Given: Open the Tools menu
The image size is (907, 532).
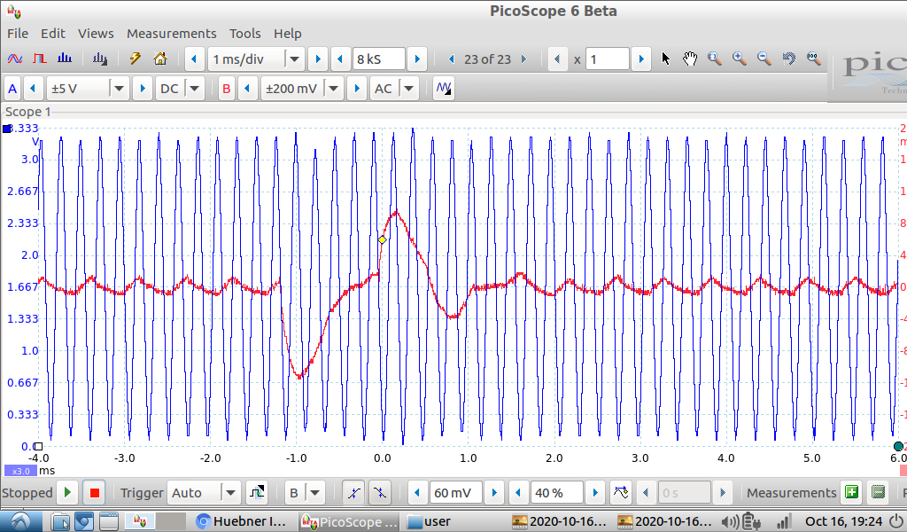Looking at the screenshot, I should coord(244,34).
